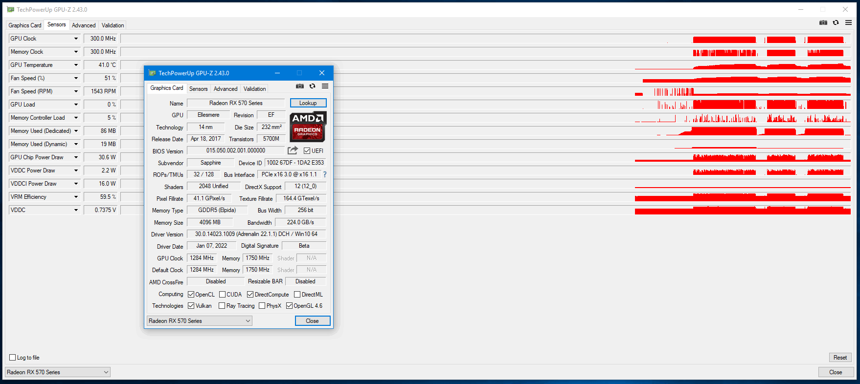860x384 pixels.
Task: Click the VDDC sensor graph
Action: point(486,210)
